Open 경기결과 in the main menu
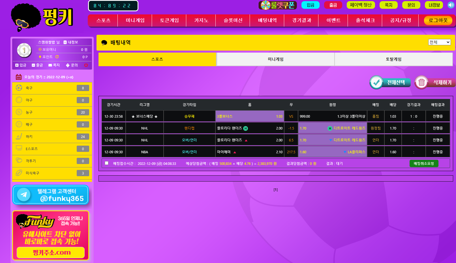The height and width of the screenshot is (263, 456). [x=301, y=20]
